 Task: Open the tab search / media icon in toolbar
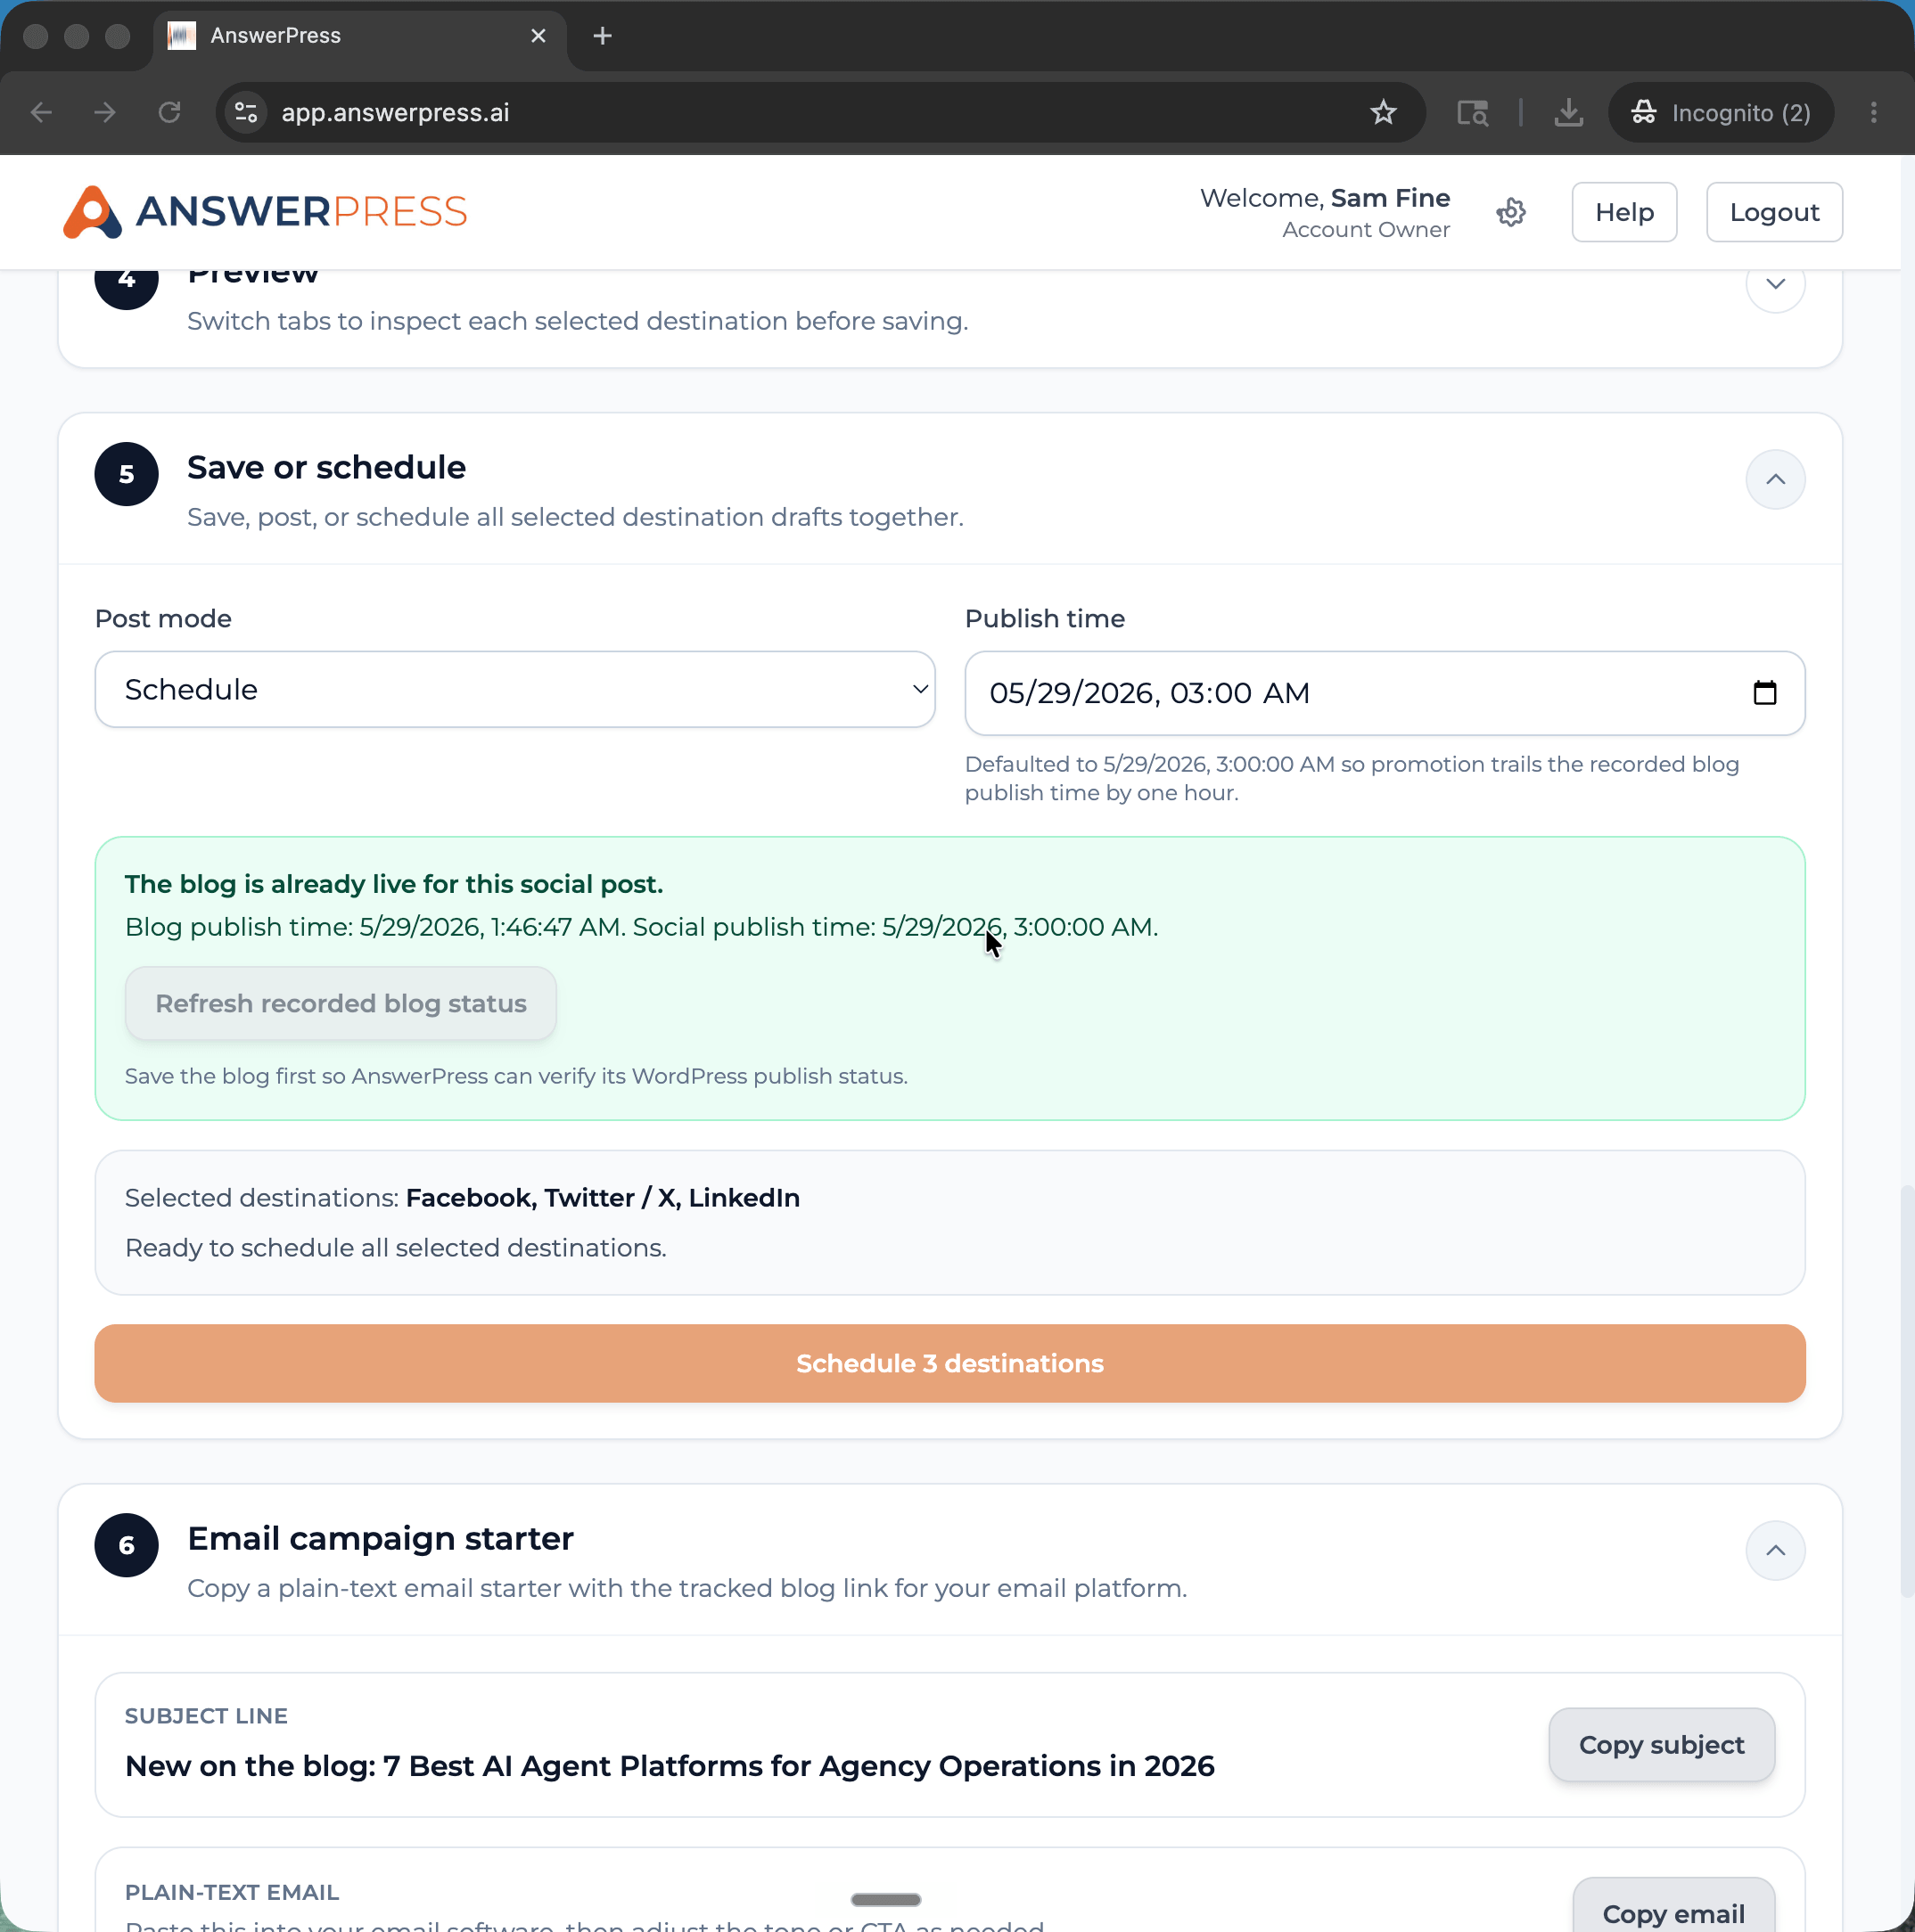1472,113
